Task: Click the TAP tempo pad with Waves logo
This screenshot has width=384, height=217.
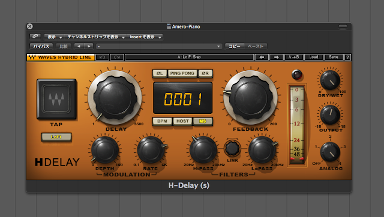Action: point(56,99)
